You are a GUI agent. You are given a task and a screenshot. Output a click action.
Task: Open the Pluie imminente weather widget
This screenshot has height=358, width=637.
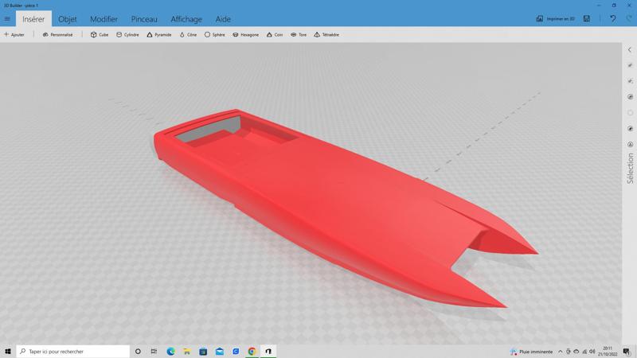click(531, 352)
